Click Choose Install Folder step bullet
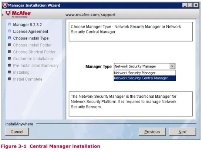Image resolution: width=202 pixels, height=153 pixels. (x=9, y=45)
